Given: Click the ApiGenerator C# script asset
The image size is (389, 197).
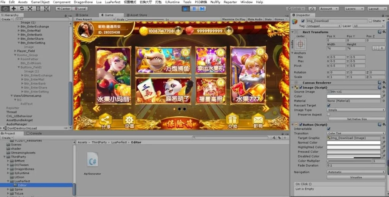Looking at the screenshot, I should point(93,161).
